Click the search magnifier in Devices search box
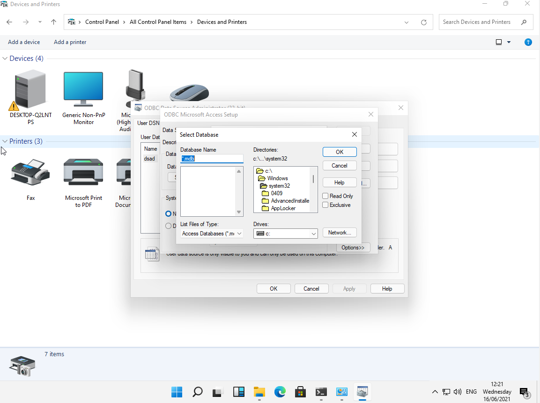540x403 pixels. tap(524, 22)
